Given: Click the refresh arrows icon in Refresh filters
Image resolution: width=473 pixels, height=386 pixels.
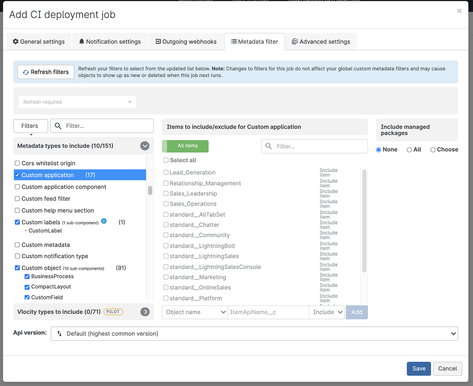Looking at the screenshot, I should (x=26, y=72).
